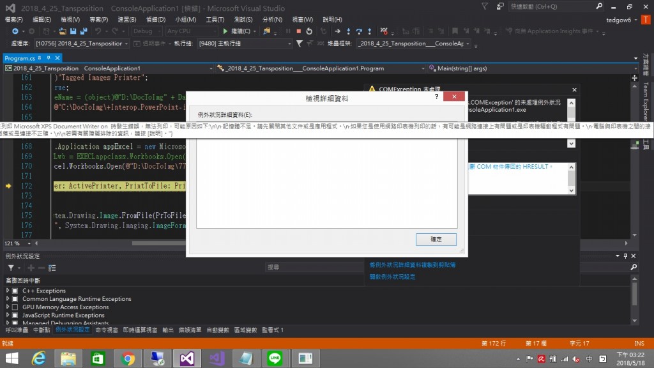Pin the Program.cs tab

49,58
